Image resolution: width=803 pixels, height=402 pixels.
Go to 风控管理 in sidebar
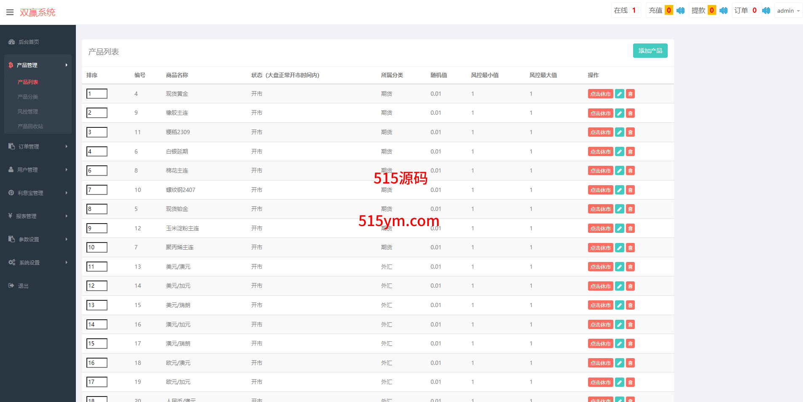(28, 112)
